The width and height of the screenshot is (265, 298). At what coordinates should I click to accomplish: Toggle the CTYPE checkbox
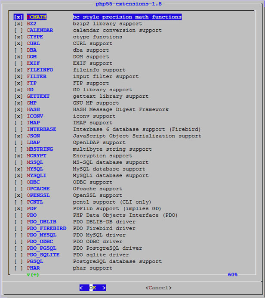tap(18, 37)
